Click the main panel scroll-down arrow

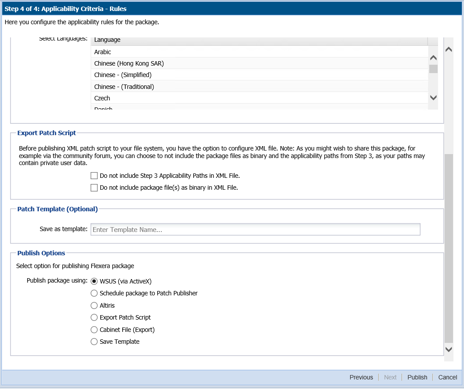pos(449,349)
